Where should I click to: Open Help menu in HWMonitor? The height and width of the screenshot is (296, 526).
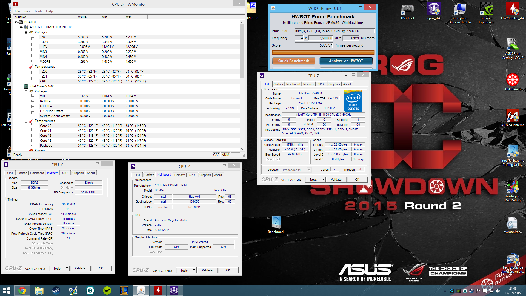49,11
